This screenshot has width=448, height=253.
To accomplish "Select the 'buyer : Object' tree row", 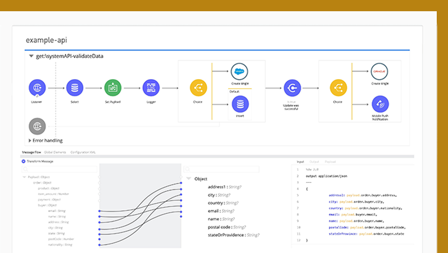I will pos(47,205).
